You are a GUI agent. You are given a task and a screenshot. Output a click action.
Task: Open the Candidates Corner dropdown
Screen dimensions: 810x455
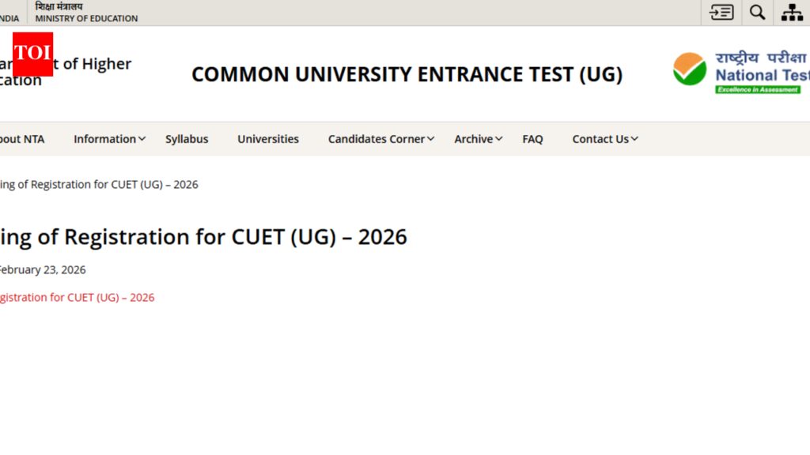click(377, 138)
